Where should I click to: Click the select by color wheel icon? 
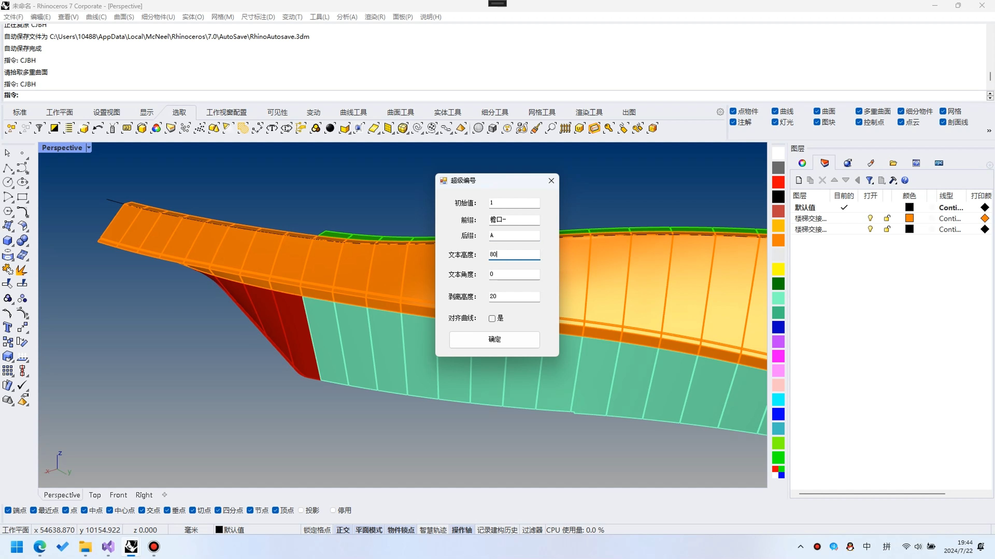(x=156, y=128)
